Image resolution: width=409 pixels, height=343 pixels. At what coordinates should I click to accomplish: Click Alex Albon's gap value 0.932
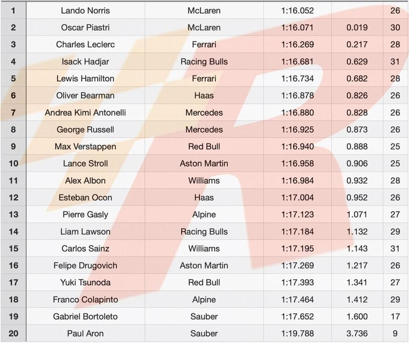point(357,181)
